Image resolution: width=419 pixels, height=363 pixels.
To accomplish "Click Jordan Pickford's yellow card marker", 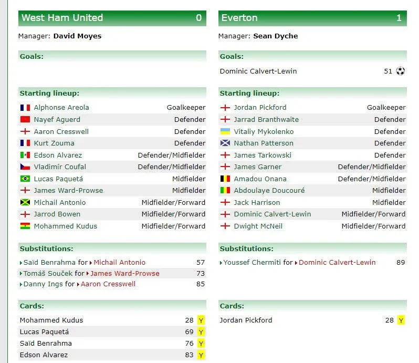I will coord(401,320).
